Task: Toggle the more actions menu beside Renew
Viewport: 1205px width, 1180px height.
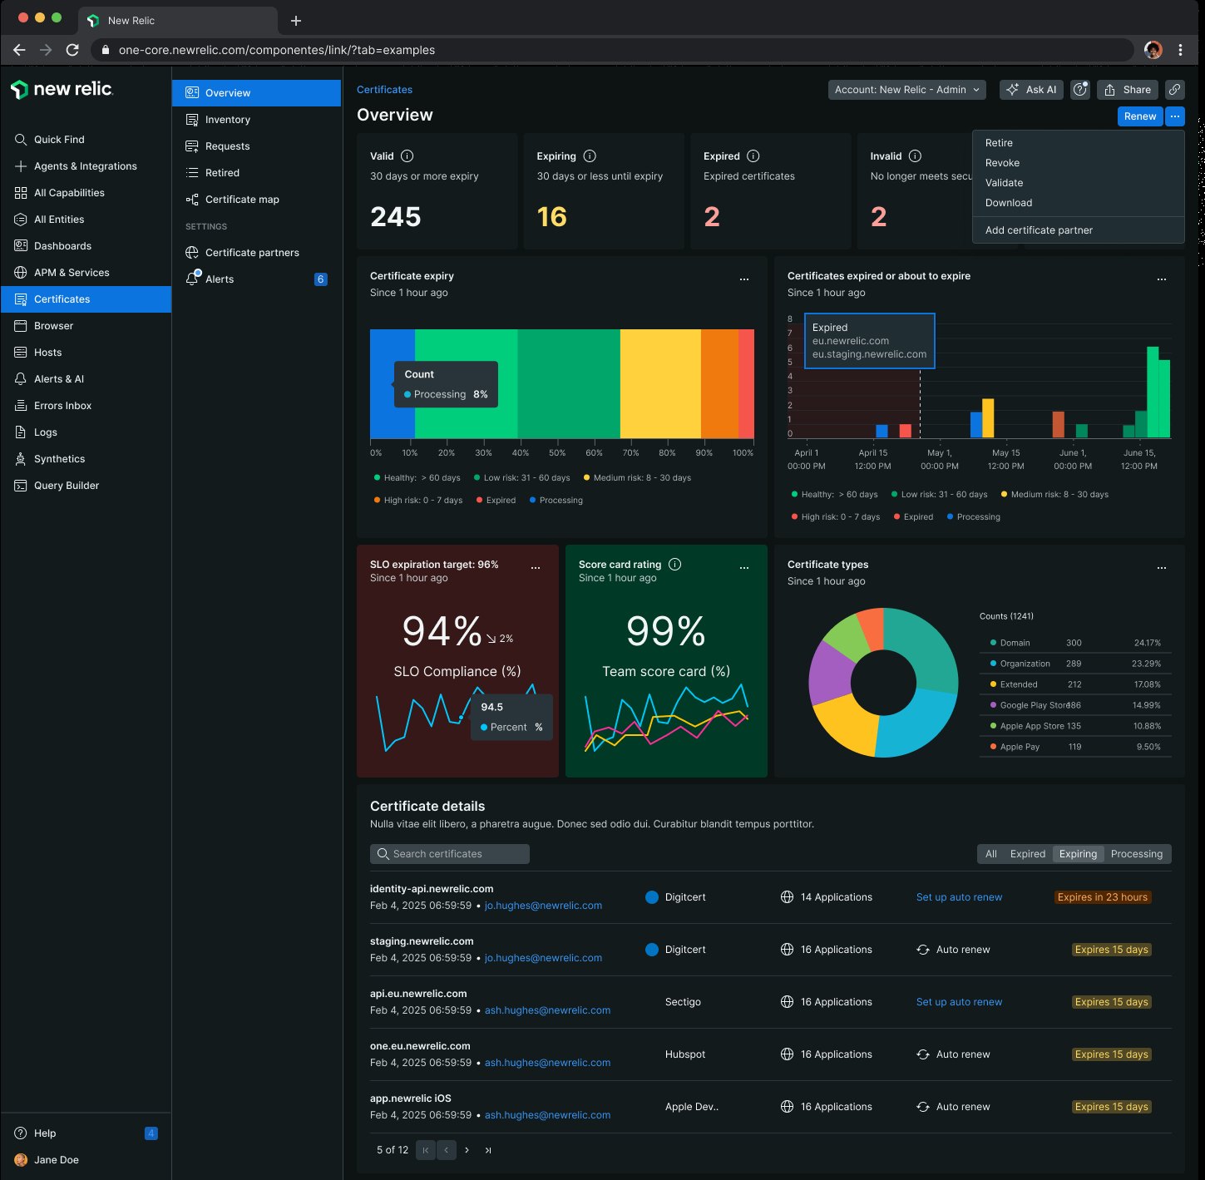Action: 1174,116
